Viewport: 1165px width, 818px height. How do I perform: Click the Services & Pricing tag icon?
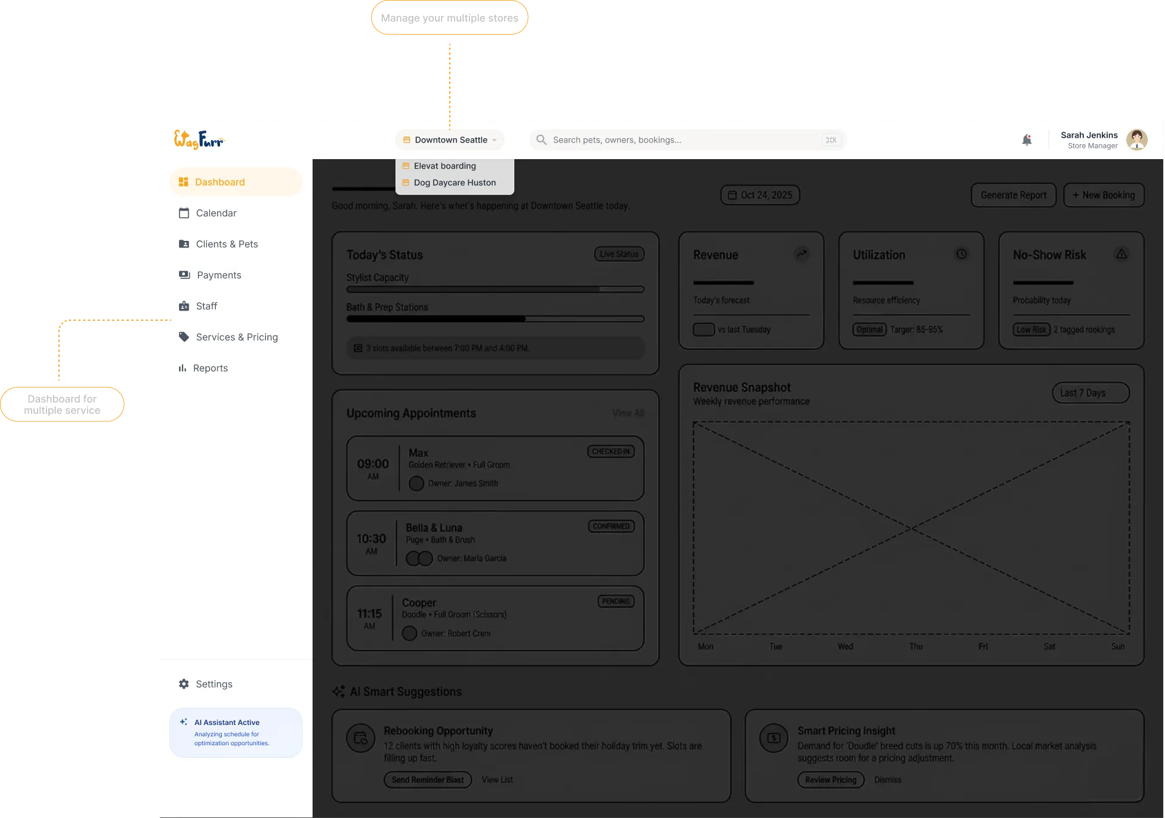184,337
